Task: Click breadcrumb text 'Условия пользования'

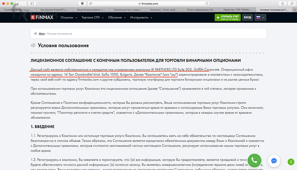Action: (x=59, y=34)
